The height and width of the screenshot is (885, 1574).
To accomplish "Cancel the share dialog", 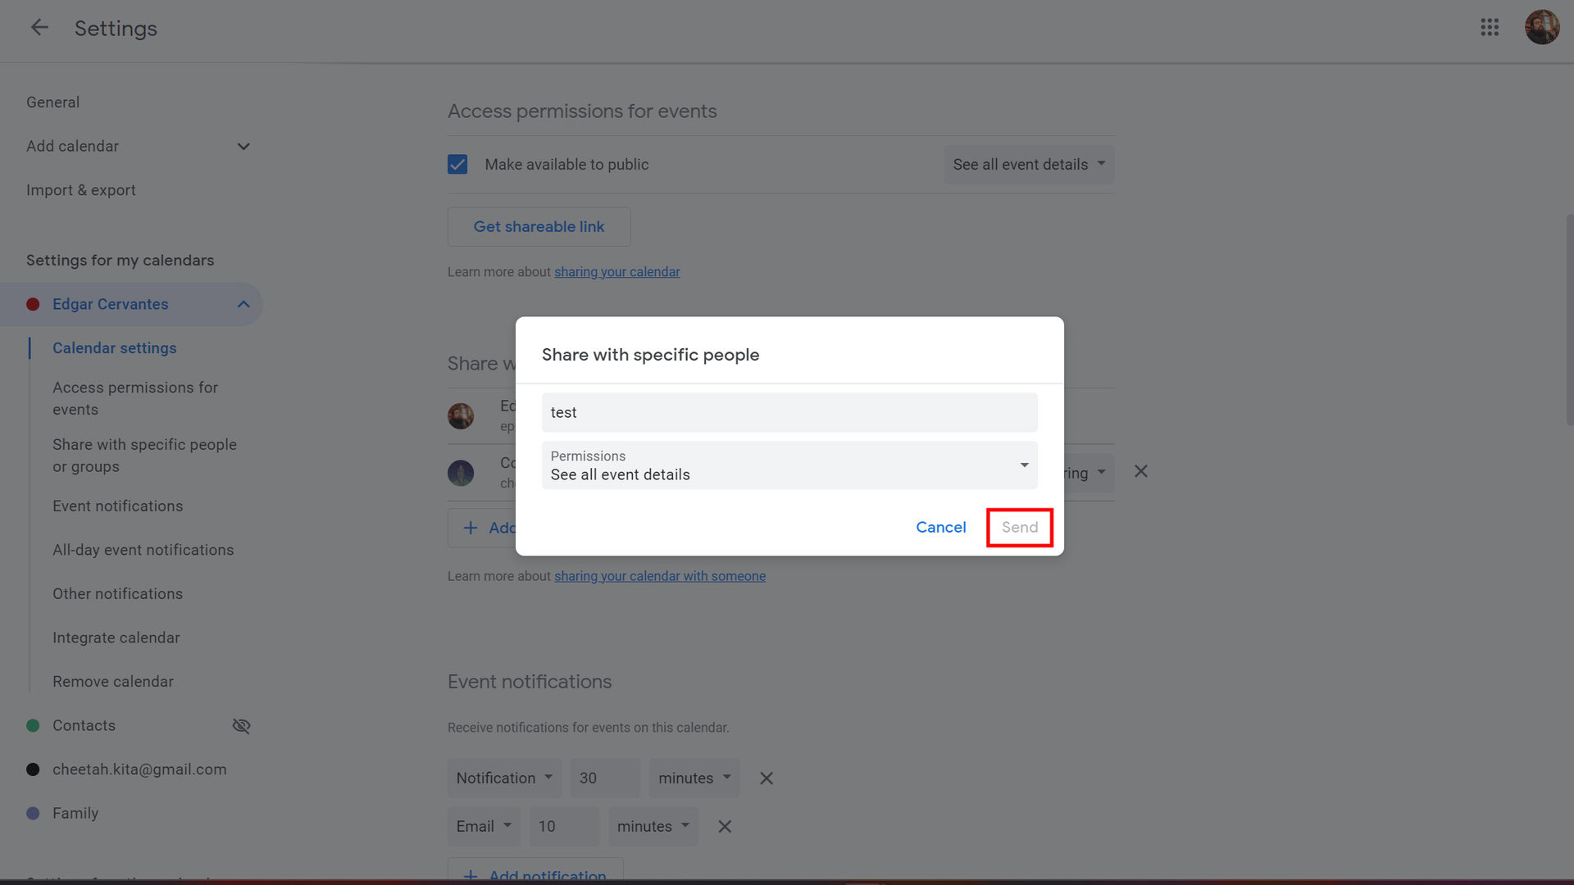I will (x=940, y=528).
